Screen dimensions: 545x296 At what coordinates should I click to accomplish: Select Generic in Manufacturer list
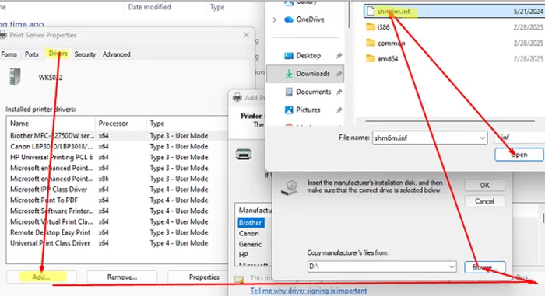pos(250,244)
